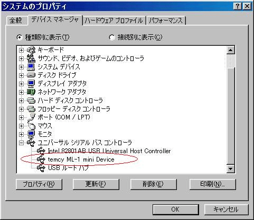The height and width of the screenshot is (220, 254).
Task: Click the device list scrollbar down arrow
Action: [230, 169]
